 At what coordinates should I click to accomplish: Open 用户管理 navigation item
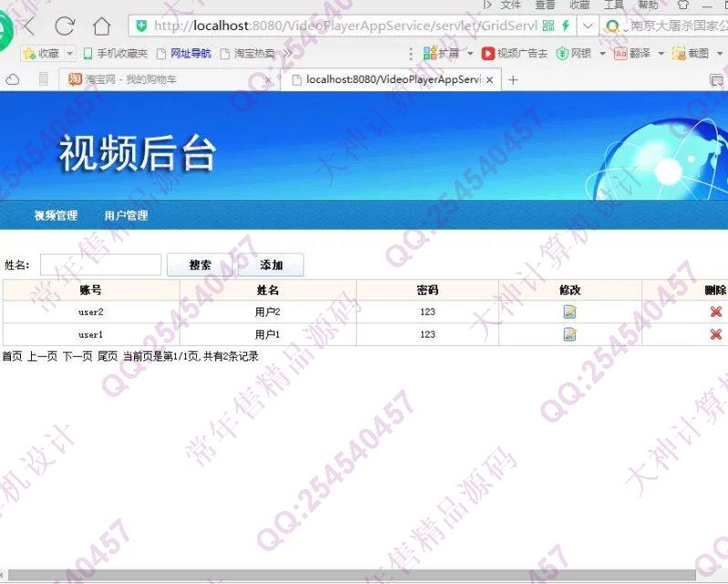(126, 215)
